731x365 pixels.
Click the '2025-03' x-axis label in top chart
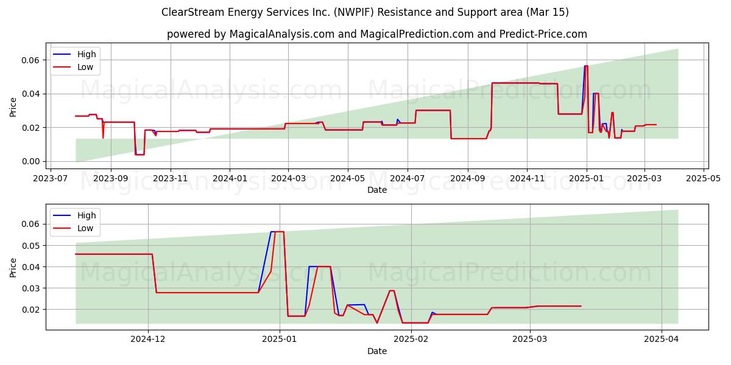point(644,179)
